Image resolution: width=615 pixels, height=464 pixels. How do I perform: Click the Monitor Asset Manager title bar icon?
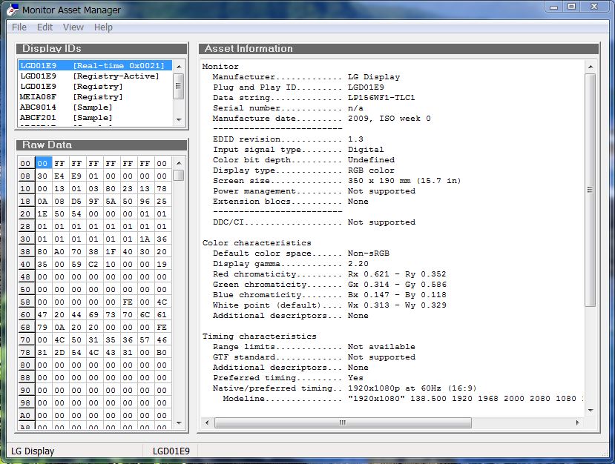coord(12,10)
